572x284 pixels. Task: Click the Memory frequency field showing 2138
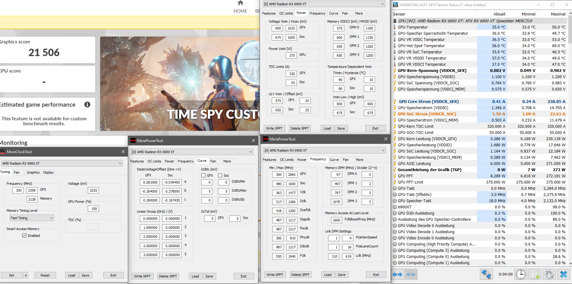[x=32, y=199]
